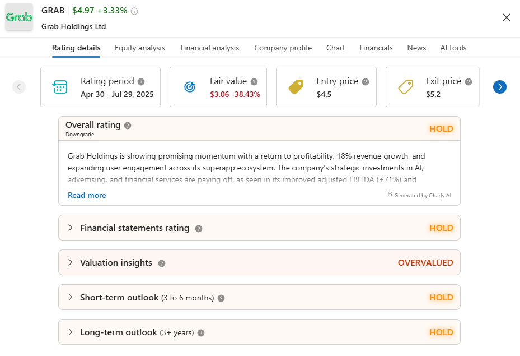Open the News tab

tap(416, 48)
